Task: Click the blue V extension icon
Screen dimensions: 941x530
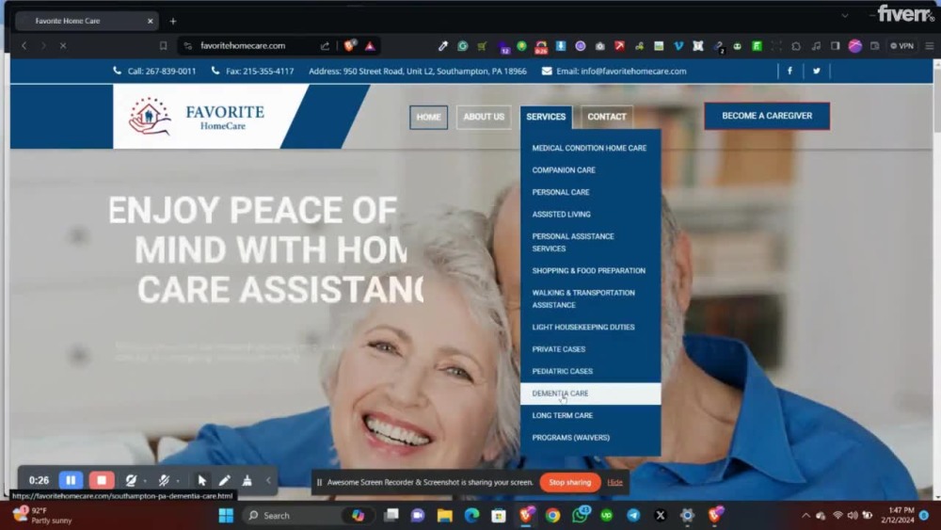Action: [x=678, y=45]
